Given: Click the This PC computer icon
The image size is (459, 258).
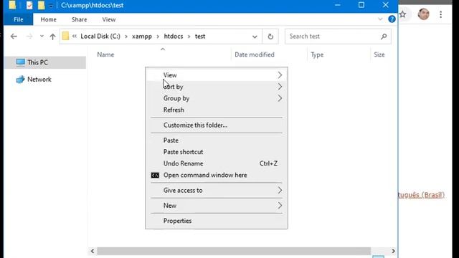Looking at the screenshot, I should pos(21,62).
